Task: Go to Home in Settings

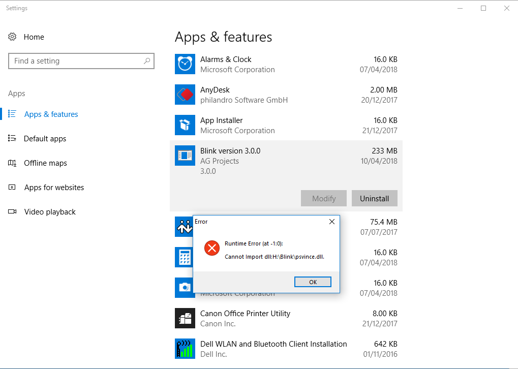Action: point(34,37)
